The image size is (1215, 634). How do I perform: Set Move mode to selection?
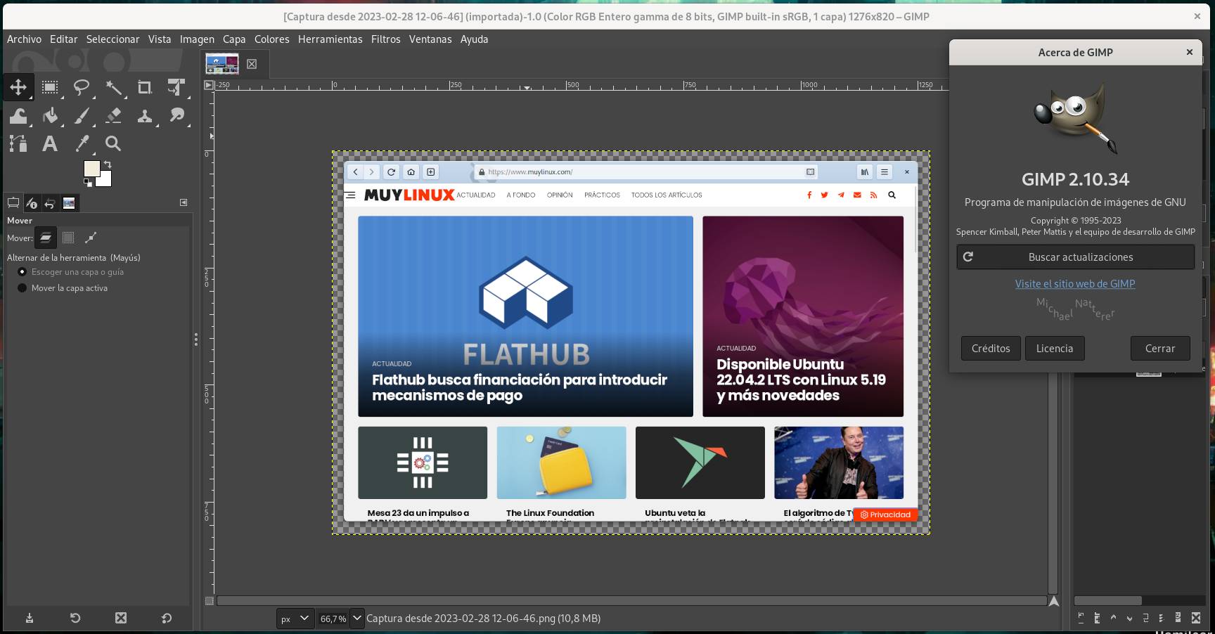point(68,238)
